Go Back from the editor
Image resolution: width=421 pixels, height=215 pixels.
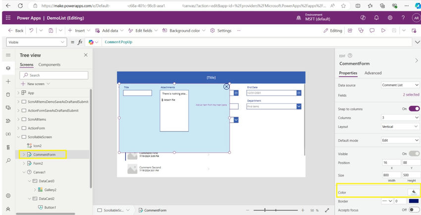[x=16, y=31]
